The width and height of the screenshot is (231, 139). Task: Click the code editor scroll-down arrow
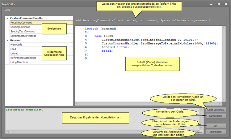[x=224, y=100]
